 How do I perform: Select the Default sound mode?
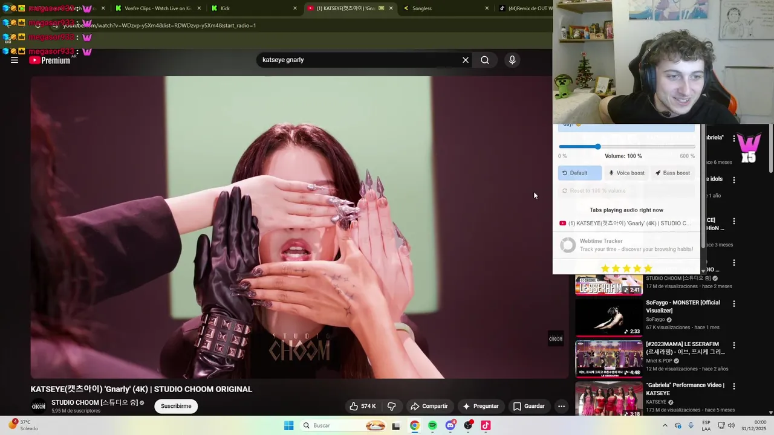pos(579,173)
